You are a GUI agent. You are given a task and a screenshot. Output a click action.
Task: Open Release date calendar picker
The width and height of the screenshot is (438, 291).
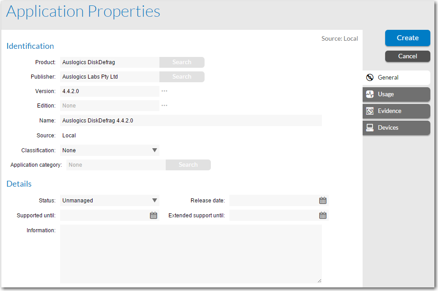point(323,201)
